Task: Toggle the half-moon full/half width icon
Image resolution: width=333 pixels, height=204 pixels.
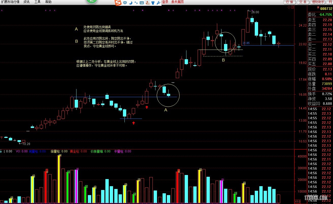Action: click(x=131, y=3)
